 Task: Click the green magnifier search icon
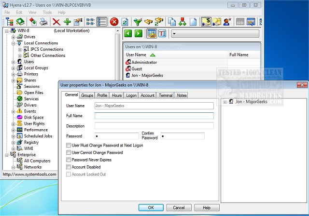20,22
